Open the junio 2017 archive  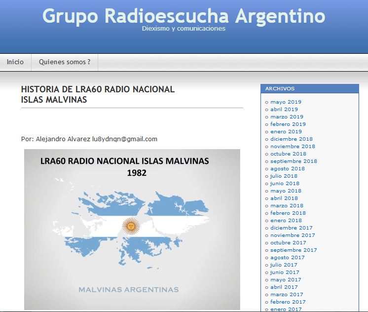pos(285,273)
